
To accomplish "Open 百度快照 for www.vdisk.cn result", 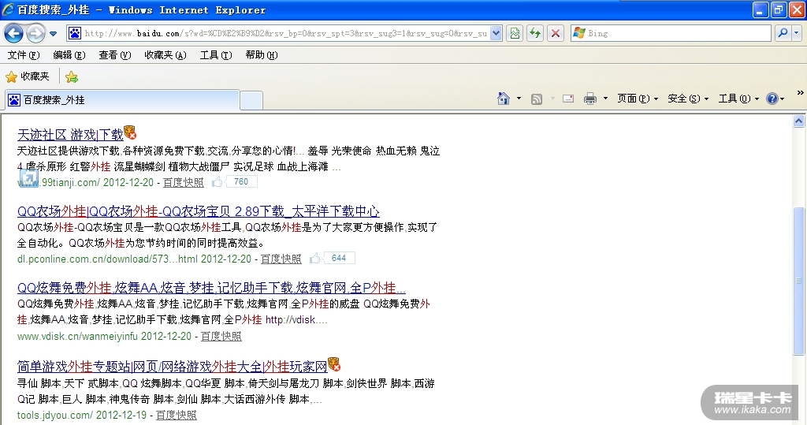I will [221, 337].
